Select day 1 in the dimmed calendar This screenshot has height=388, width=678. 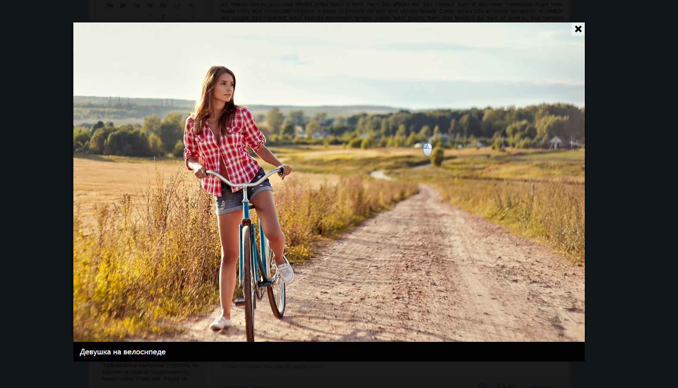click(150, 17)
